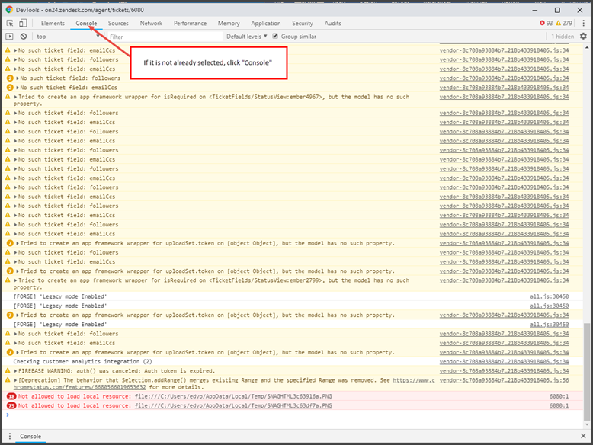
Task: Toggle the device toolbar icon
Action: pyautogui.click(x=23, y=24)
